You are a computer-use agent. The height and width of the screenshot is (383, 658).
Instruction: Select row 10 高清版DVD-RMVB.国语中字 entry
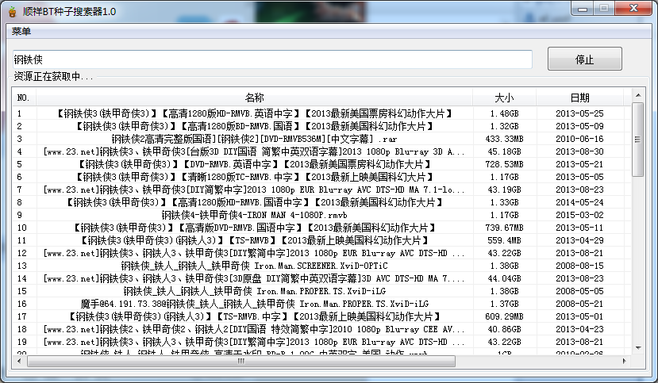(x=322, y=228)
